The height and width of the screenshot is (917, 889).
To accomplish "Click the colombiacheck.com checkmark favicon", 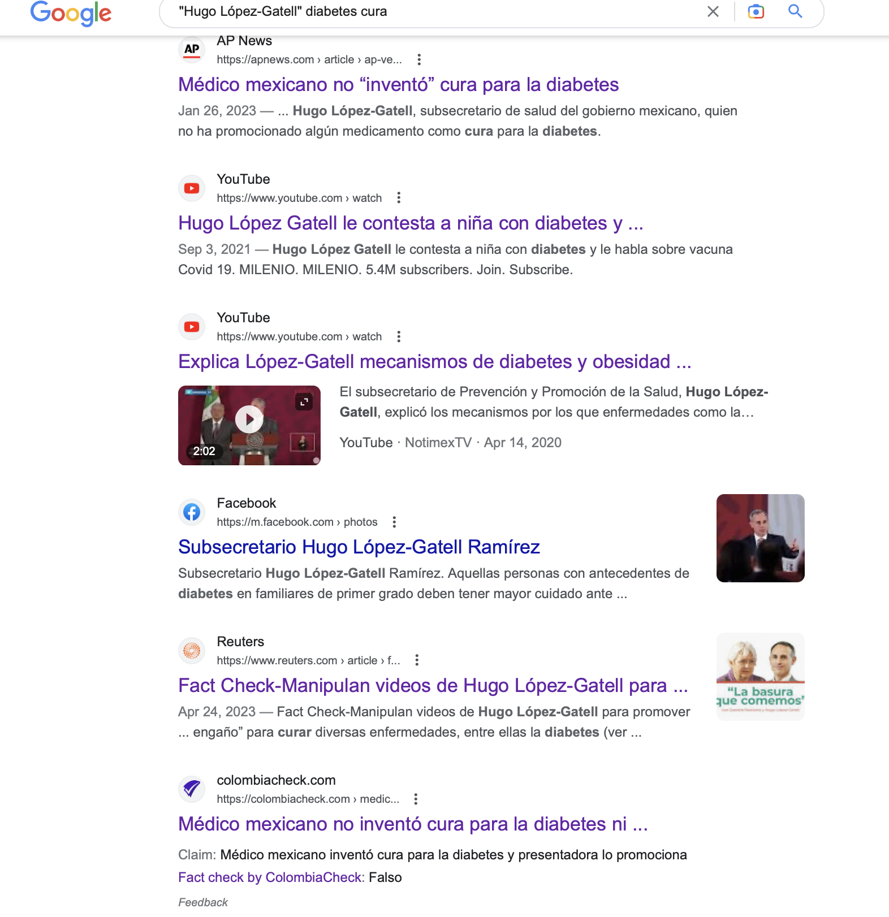I will 192,789.
